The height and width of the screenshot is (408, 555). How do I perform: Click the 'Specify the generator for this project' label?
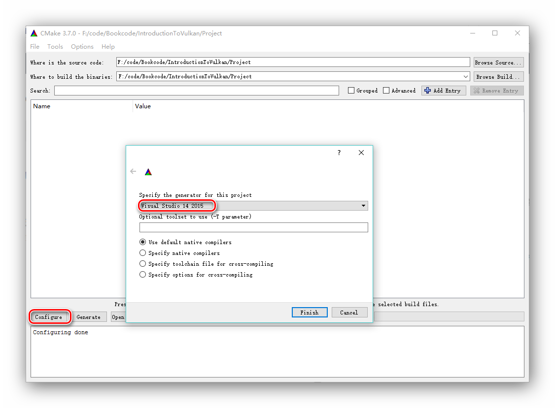(x=195, y=195)
